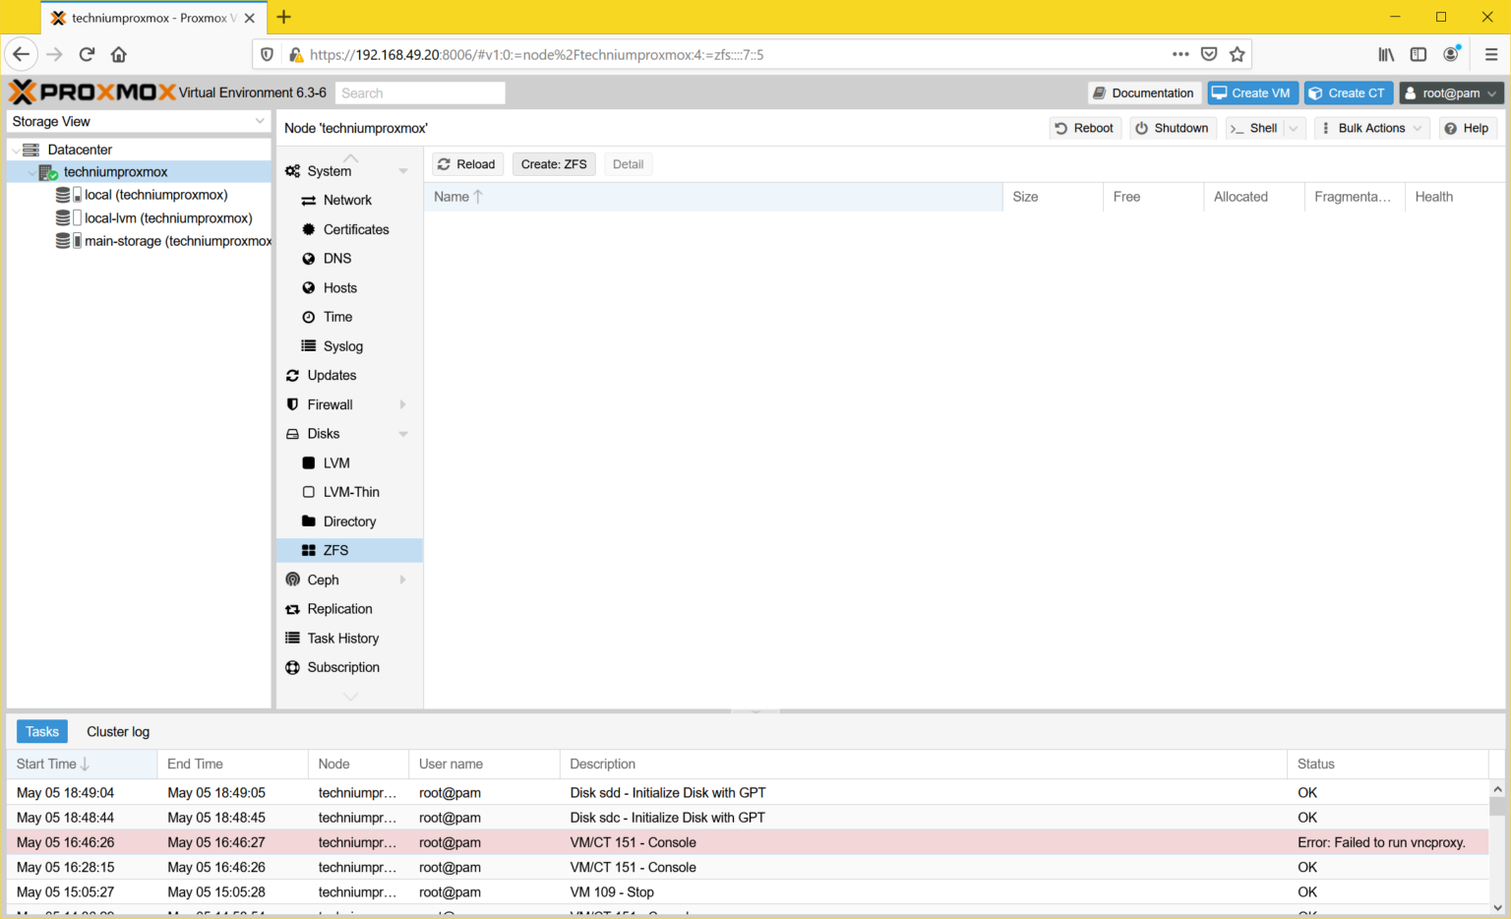Click the Shutdown power button

pos(1172,128)
